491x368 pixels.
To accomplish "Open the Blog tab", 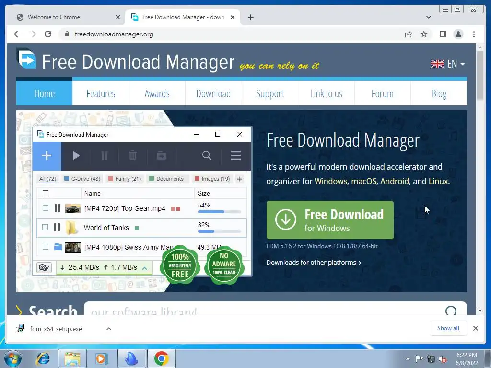I will pyautogui.click(x=439, y=93).
